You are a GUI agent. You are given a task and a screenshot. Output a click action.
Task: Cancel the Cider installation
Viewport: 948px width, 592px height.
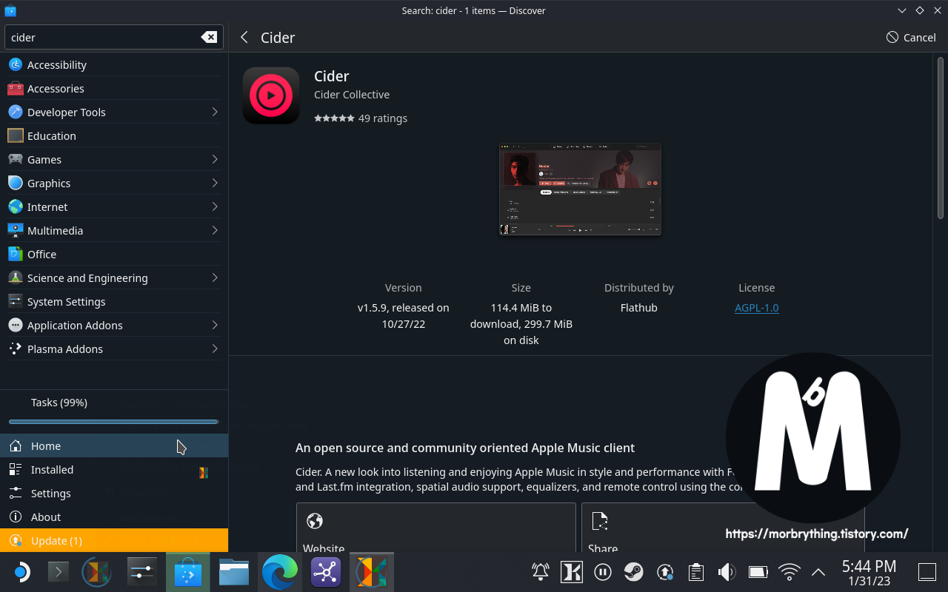[911, 37]
